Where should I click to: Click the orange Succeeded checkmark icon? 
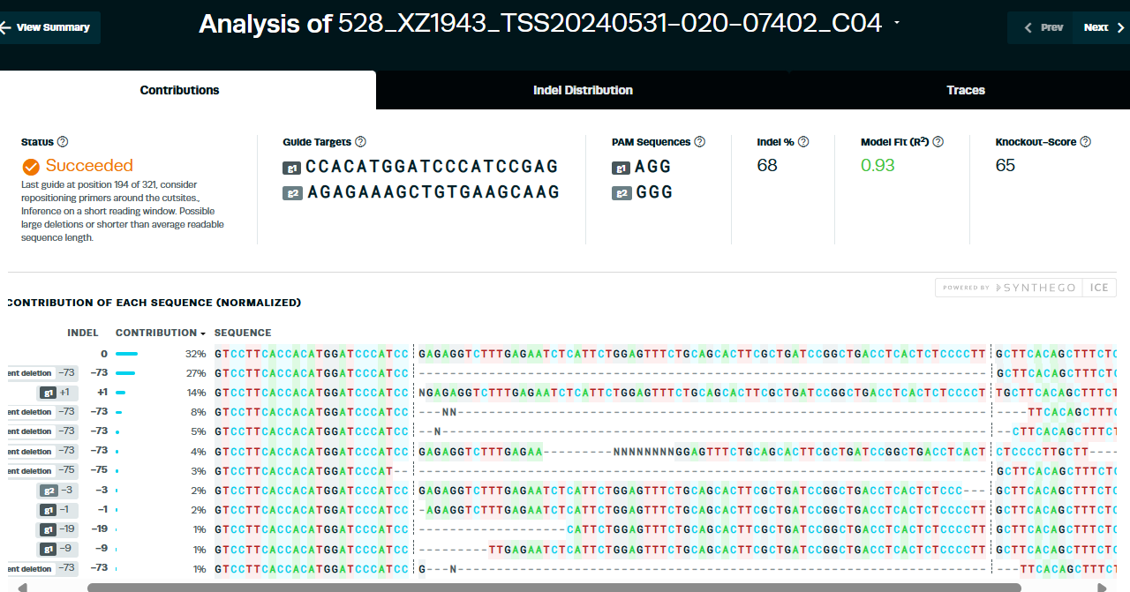tap(31, 167)
